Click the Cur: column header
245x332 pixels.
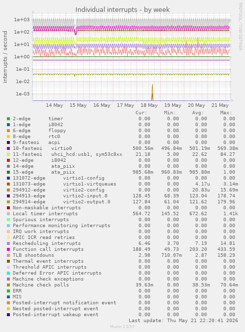tap(141, 113)
